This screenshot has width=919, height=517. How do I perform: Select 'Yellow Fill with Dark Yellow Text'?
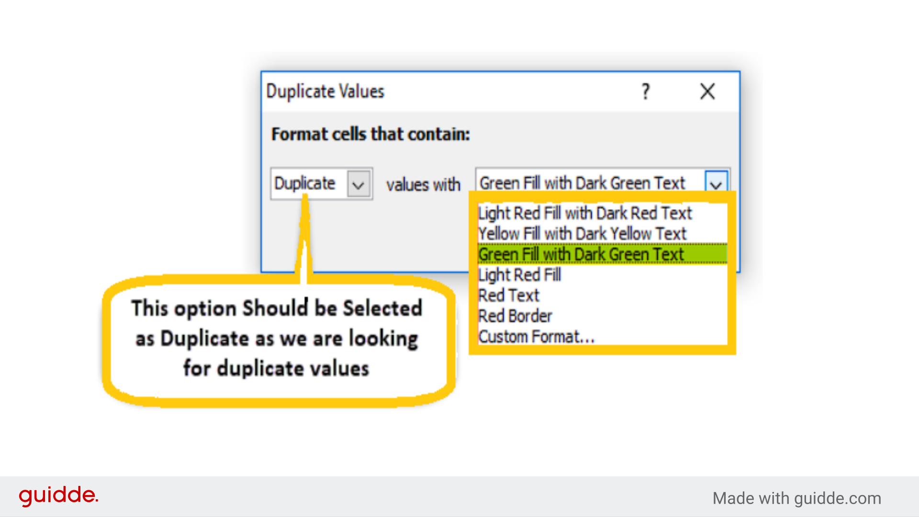(x=581, y=234)
